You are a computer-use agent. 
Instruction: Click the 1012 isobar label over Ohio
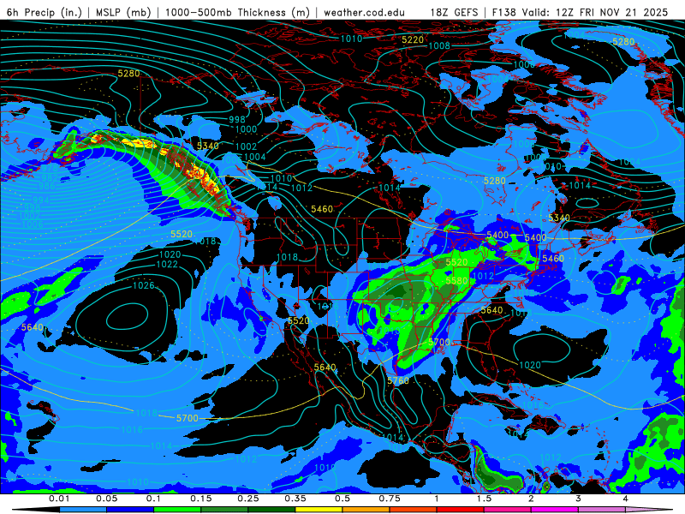click(483, 276)
